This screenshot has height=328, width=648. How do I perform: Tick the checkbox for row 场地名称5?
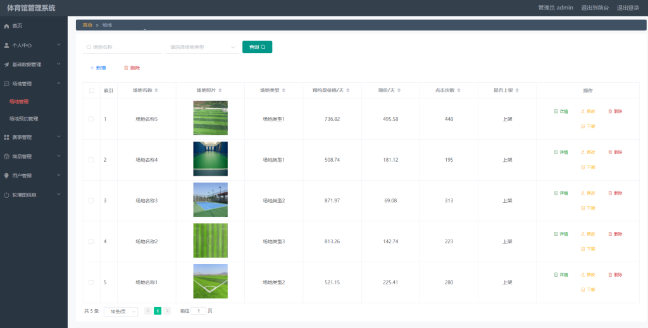coord(91,119)
